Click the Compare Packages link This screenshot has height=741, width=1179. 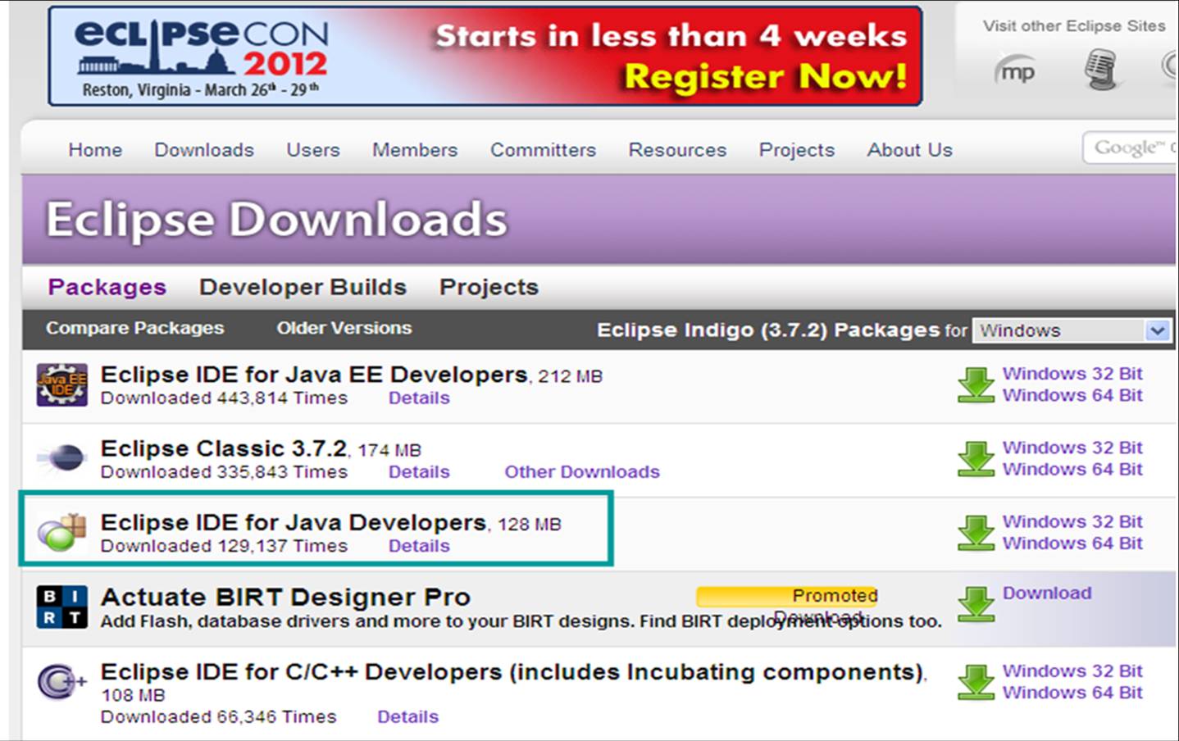pyautogui.click(x=134, y=328)
